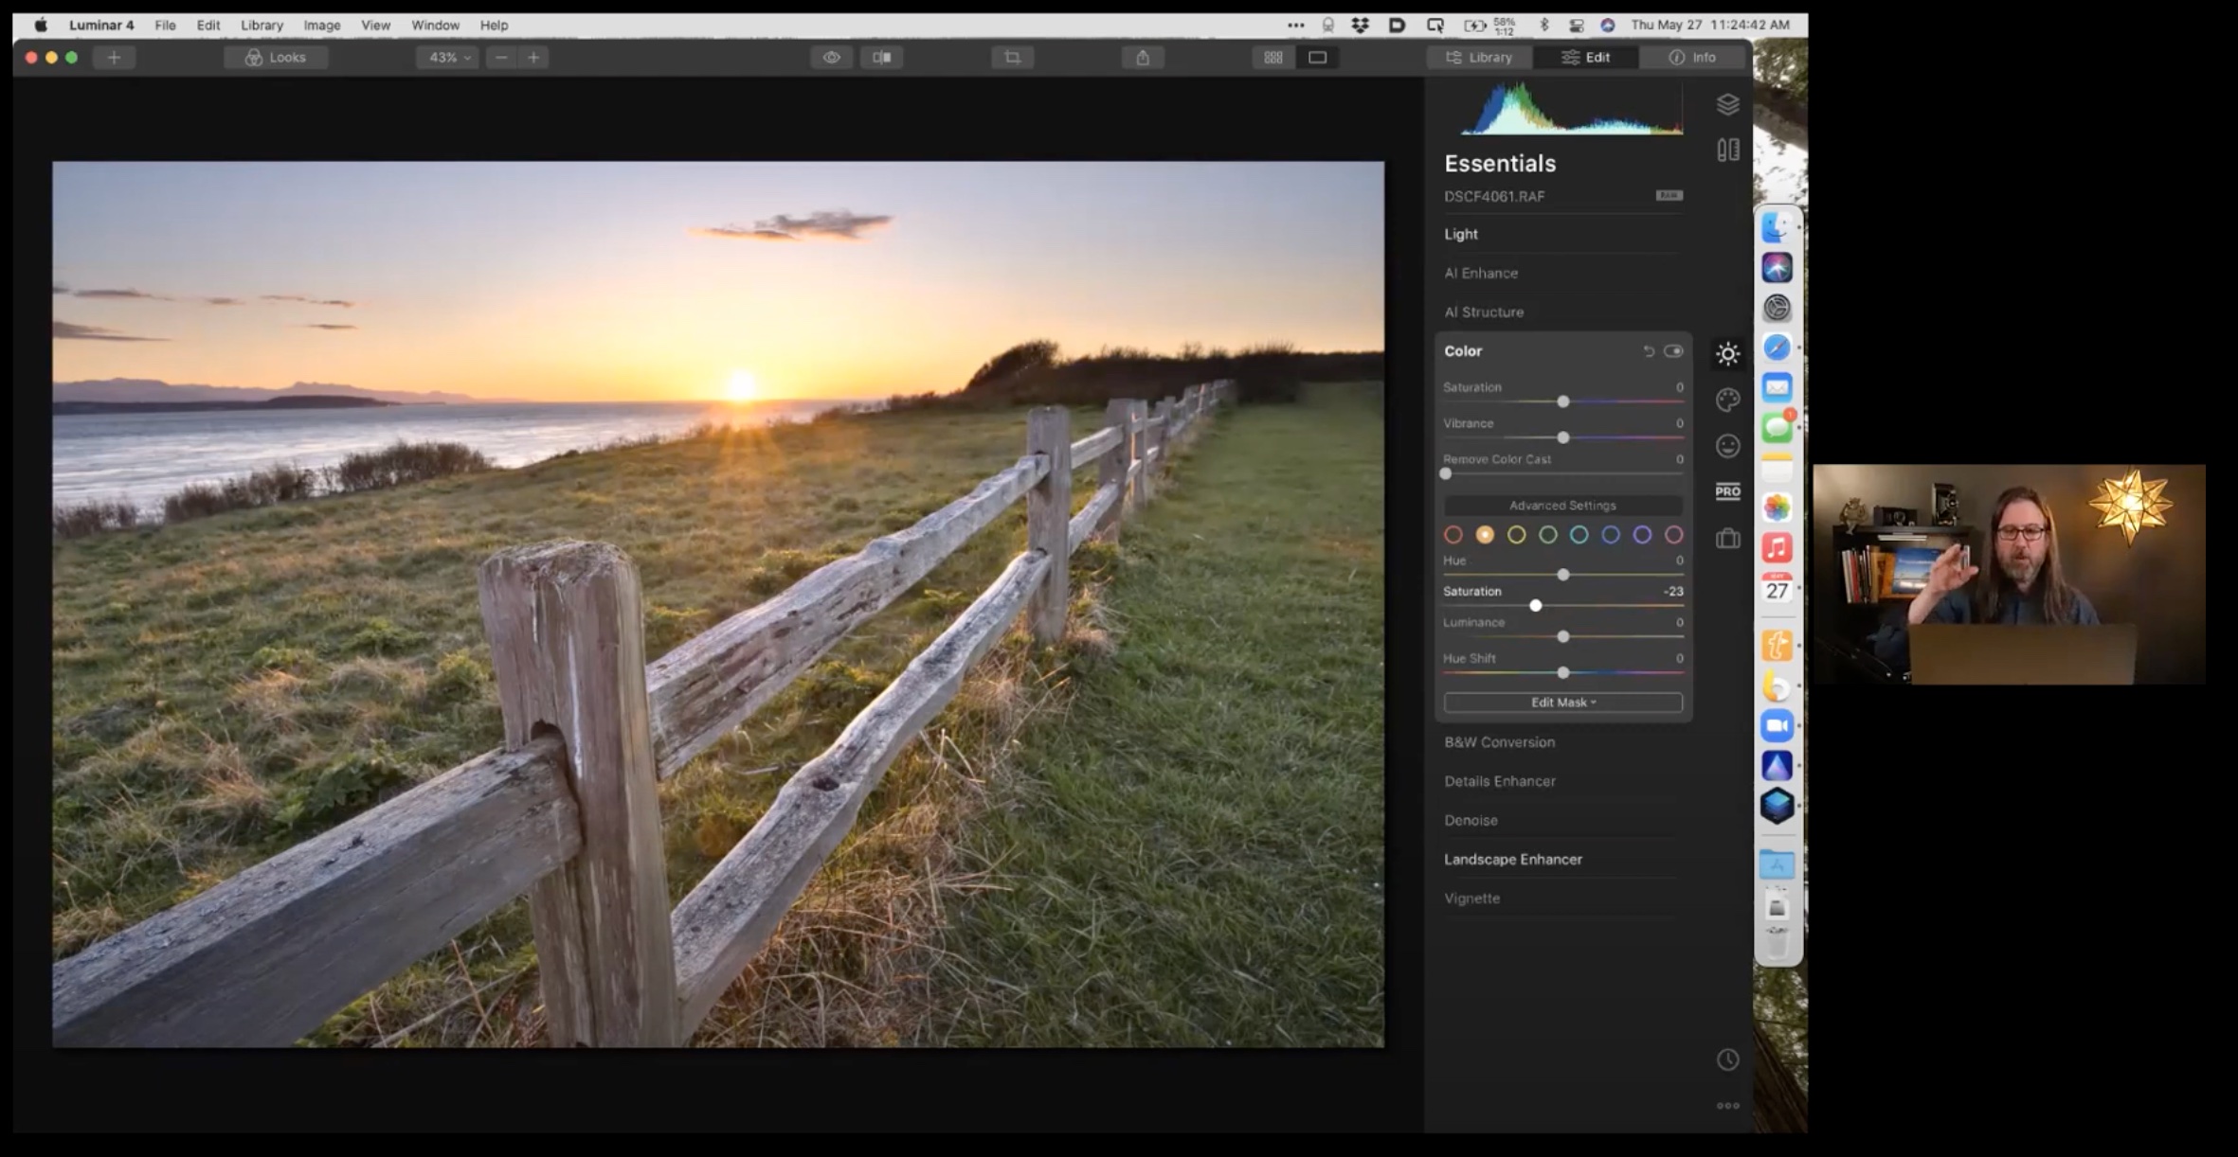Click the Share/Export icon in the toolbar
The width and height of the screenshot is (2238, 1157).
point(1142,57)
